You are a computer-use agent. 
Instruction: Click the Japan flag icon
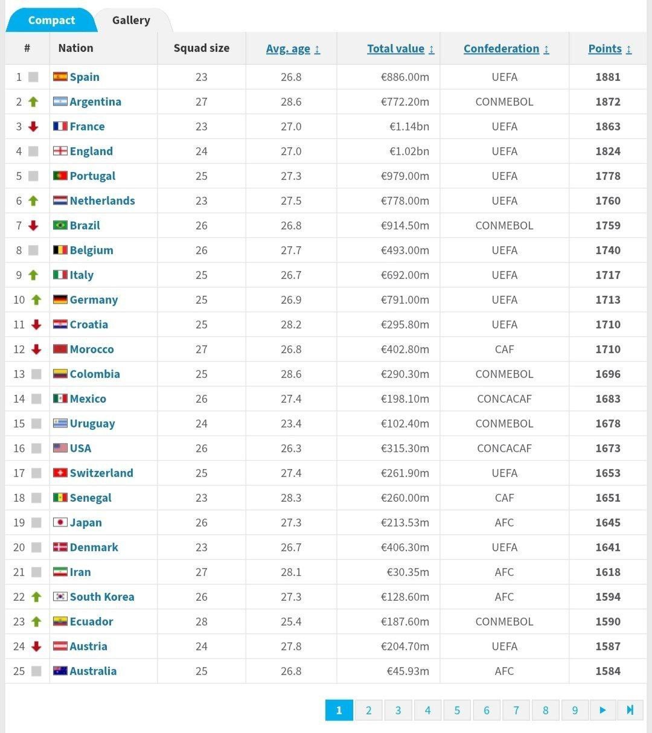click(60, 522)
